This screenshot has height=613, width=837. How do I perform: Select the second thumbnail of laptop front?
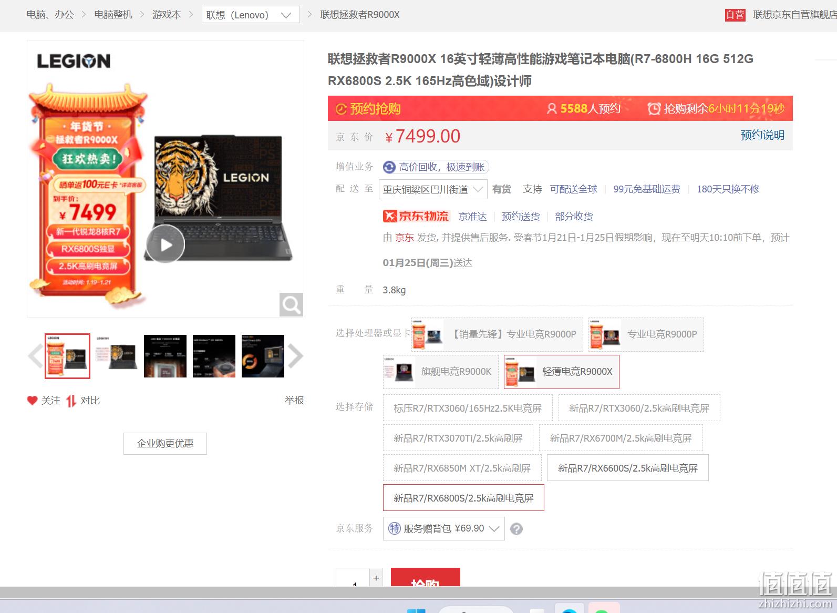pyautogui.click(x=116, y=356)
